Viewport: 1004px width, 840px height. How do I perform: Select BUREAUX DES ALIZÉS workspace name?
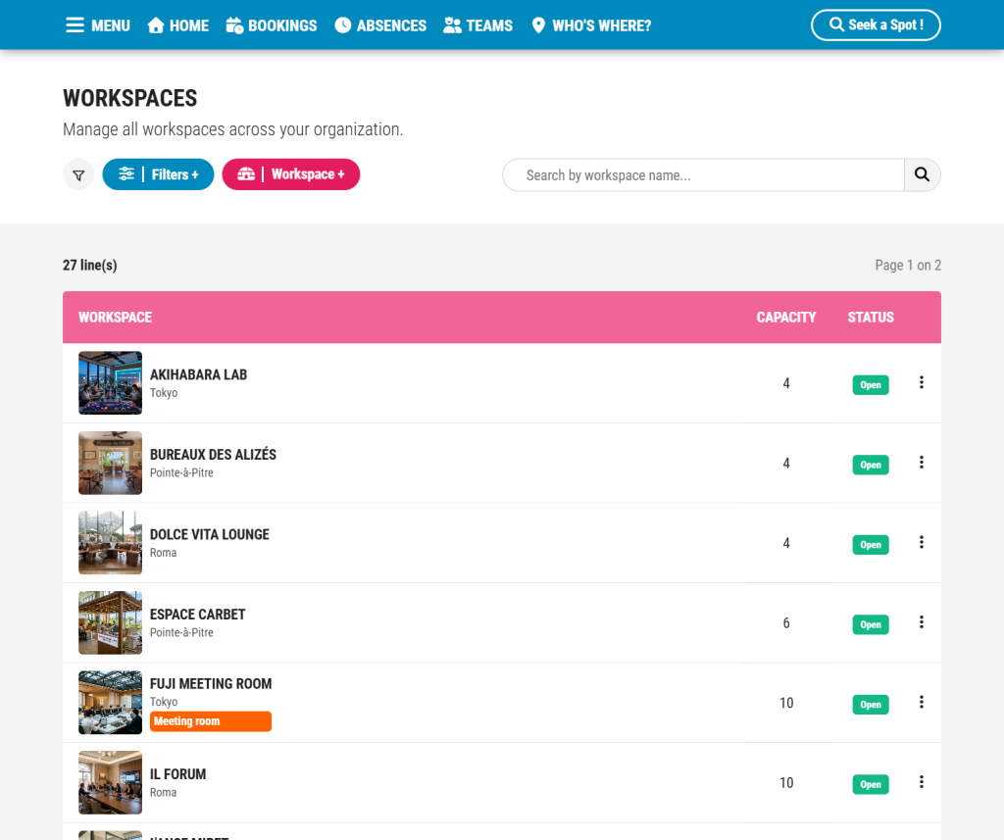(213, 454)
